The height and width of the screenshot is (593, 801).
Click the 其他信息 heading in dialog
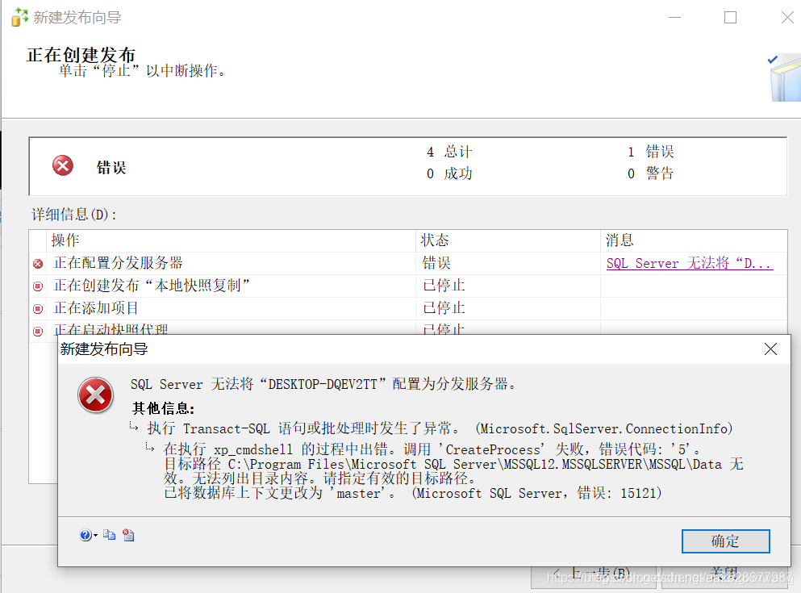click(163, 408)
